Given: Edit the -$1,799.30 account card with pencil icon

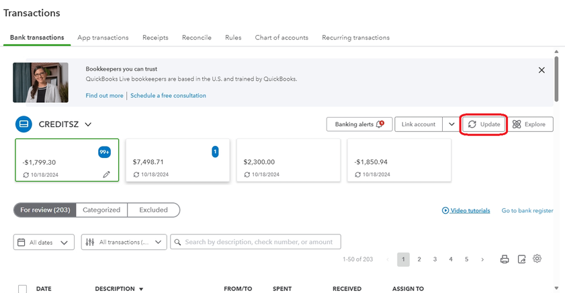Looking at the screenshot, I should tap(106, 174).
